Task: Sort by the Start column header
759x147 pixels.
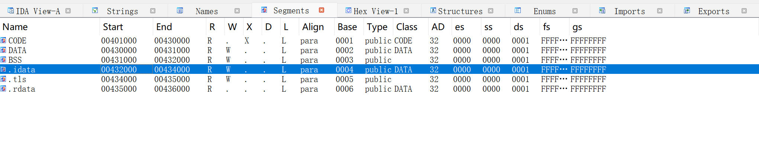Action: point(126,27)
